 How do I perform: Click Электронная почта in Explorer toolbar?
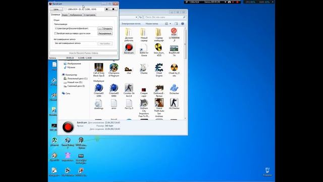pos(131,24)
